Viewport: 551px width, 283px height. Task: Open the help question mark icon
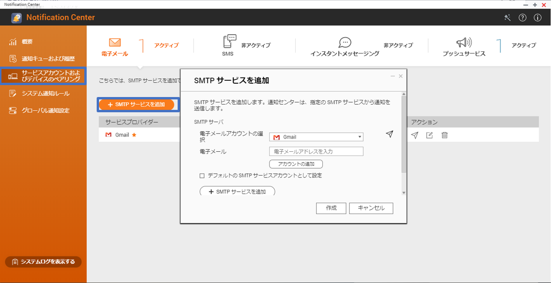tap(522, 18)
